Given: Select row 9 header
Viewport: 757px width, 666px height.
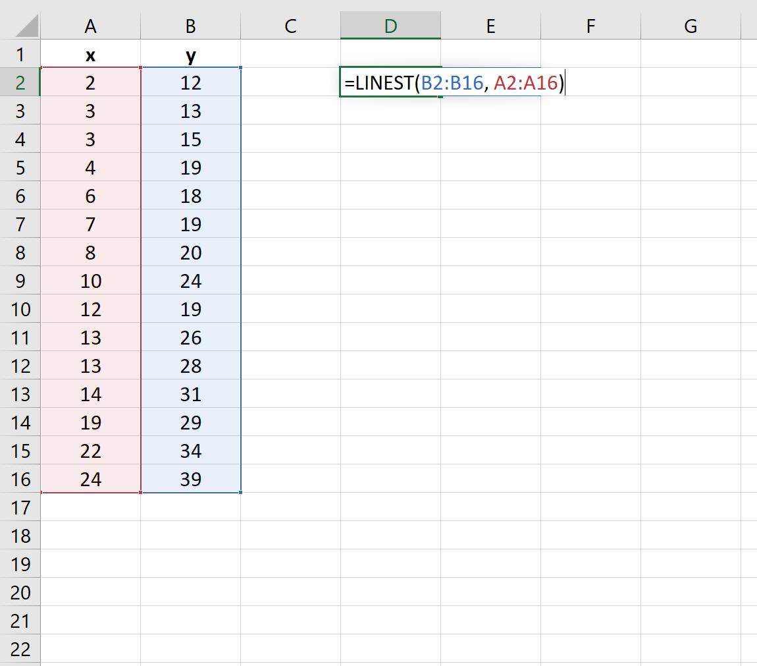Looking at the screenshot, I should [20, 281].
